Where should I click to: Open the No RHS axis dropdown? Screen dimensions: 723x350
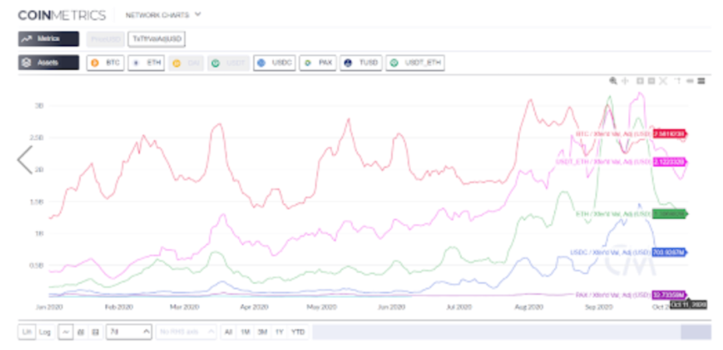(x=186, y=331)
